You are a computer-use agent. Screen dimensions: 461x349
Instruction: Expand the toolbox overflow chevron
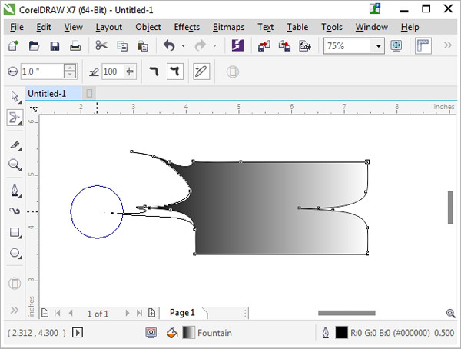click(14, 310)
